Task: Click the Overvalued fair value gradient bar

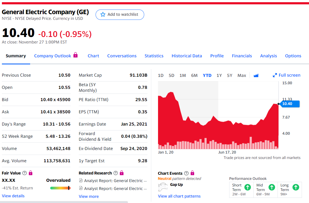Action: tap(60, 188)
